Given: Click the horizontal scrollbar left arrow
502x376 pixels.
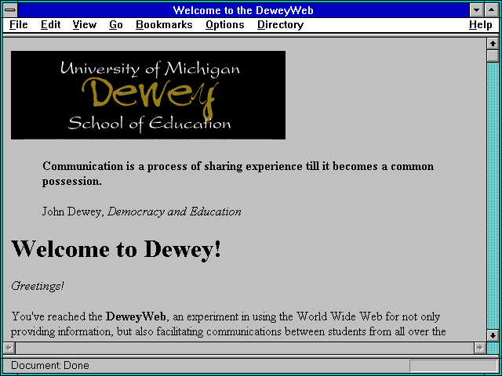Looking at the screenshot, I should pos(9,348).
